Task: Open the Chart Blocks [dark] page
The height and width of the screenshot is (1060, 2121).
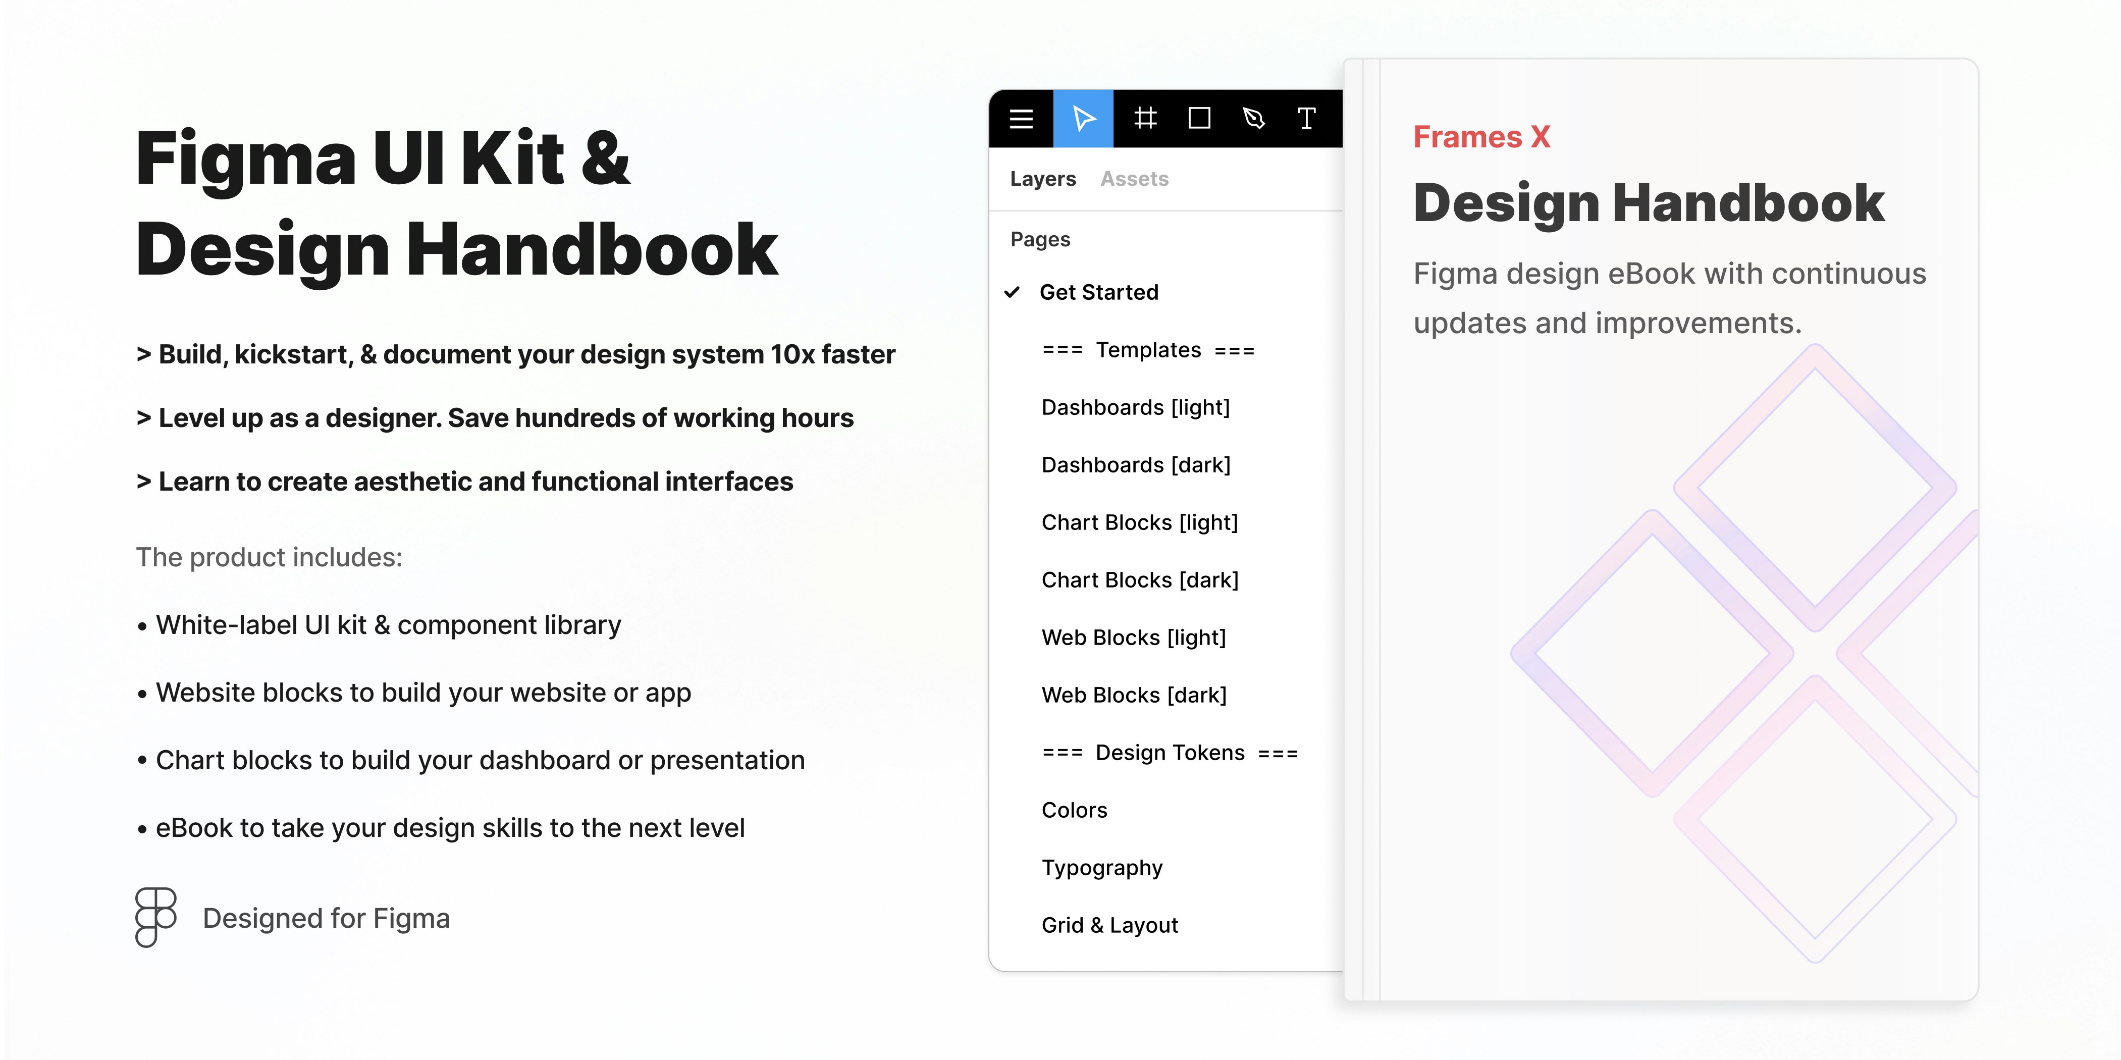Action: click(1140, 580)
